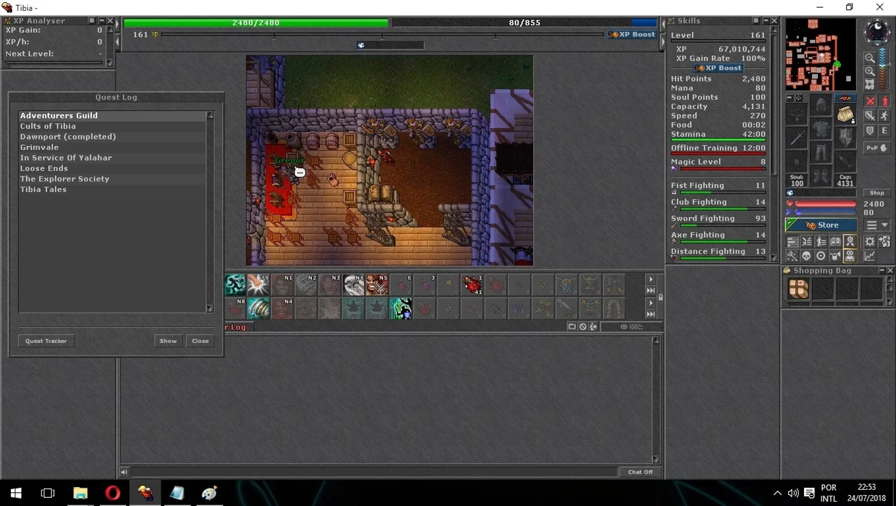The width and height of the screenshot is (896, 506).
Task: Open the XP Analyser panel menu
Action: (x=91, y=21)
